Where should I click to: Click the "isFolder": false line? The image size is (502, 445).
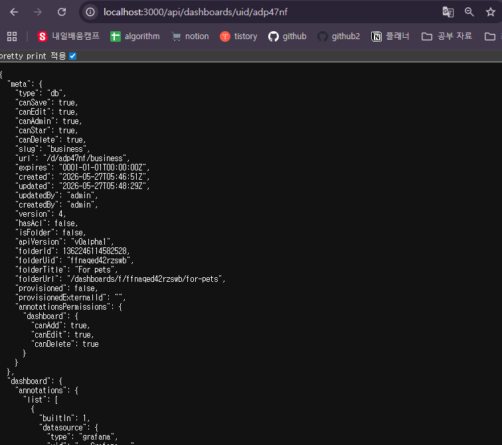point(50,232)
